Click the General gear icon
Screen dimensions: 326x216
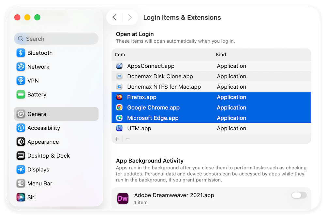click(x=21, y=114)
